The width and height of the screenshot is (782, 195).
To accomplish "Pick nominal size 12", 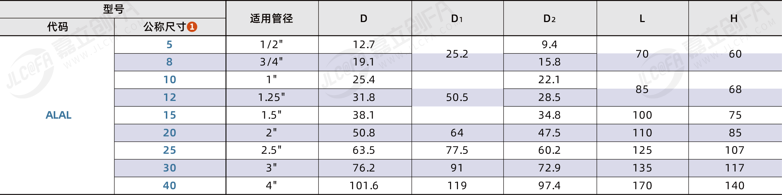I will (169, 97).
